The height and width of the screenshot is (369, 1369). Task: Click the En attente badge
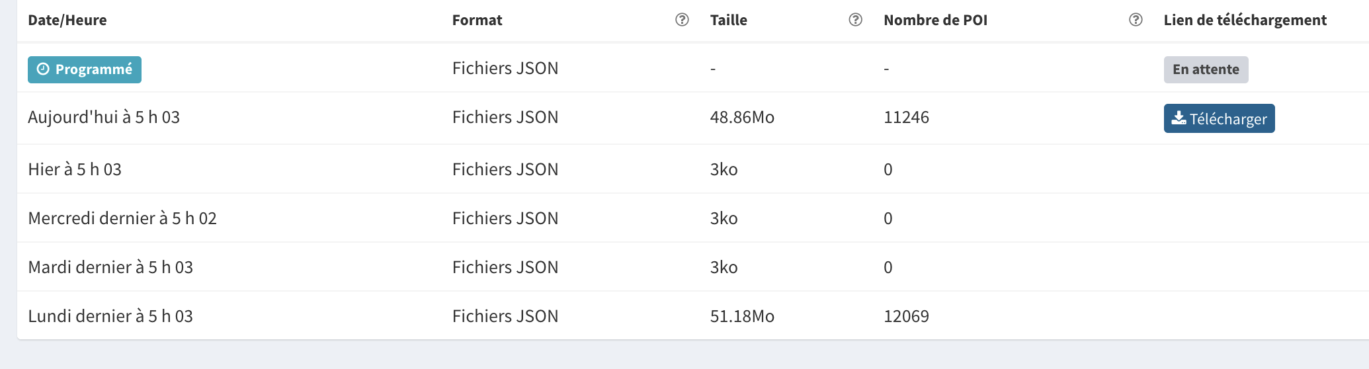click(1206, 69)
